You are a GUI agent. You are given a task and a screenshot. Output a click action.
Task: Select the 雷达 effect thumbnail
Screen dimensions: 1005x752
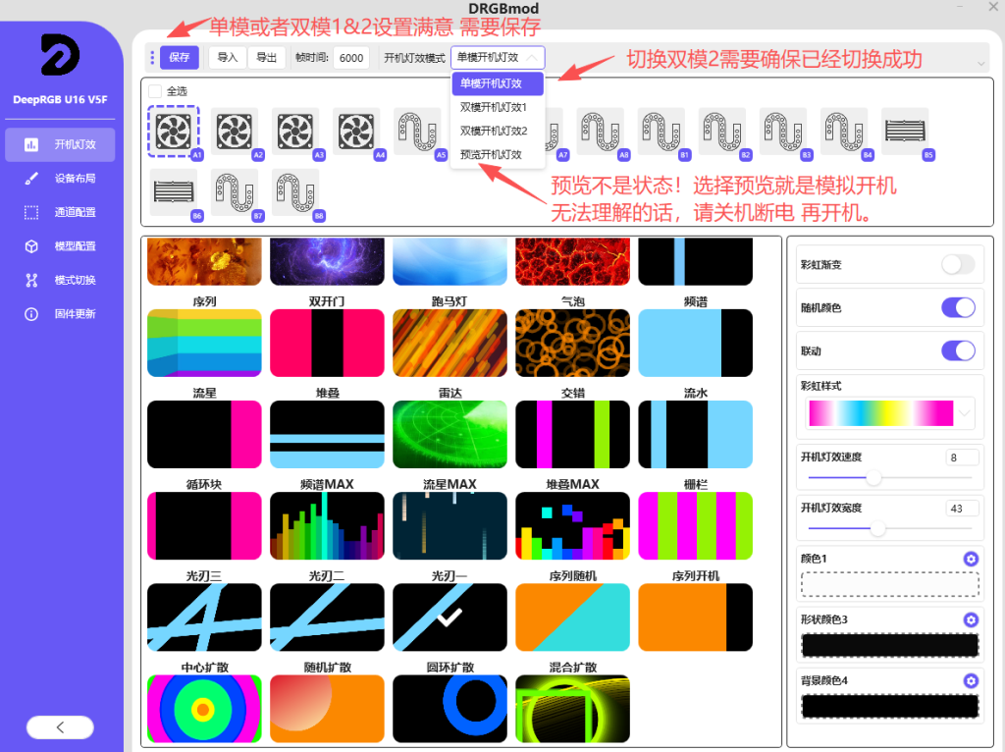click(450, 434)
